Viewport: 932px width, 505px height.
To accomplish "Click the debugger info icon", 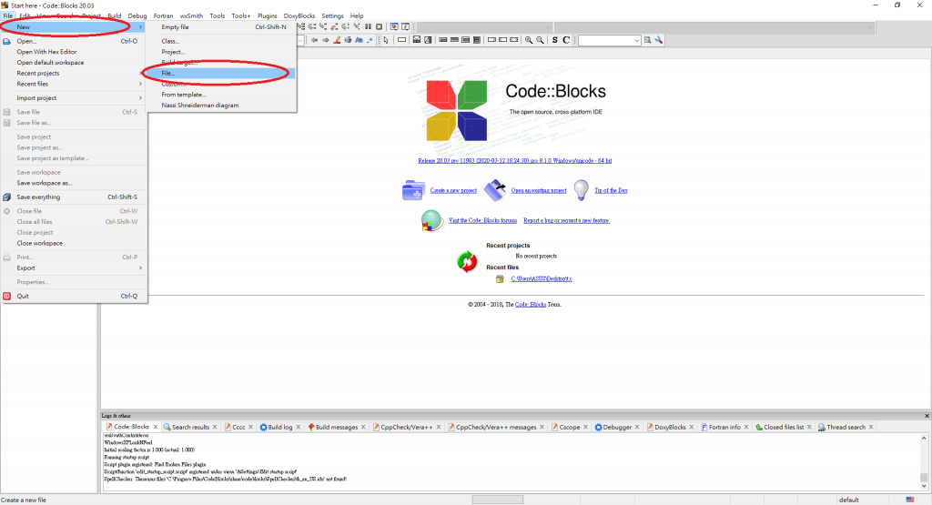I will point(405,26).
